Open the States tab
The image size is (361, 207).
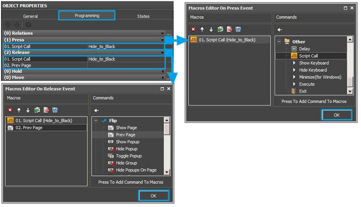[x=143, y=16]
